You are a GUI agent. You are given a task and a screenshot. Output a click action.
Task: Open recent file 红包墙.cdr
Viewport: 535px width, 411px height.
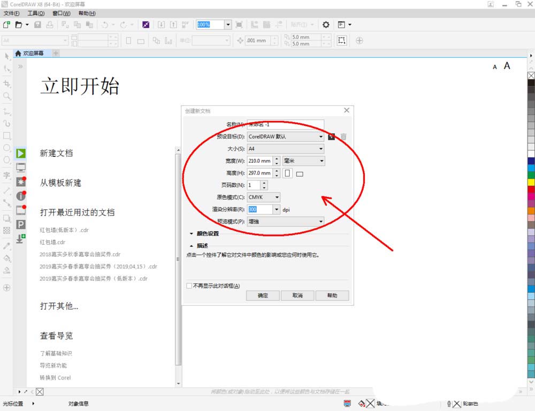click(52, 242)
